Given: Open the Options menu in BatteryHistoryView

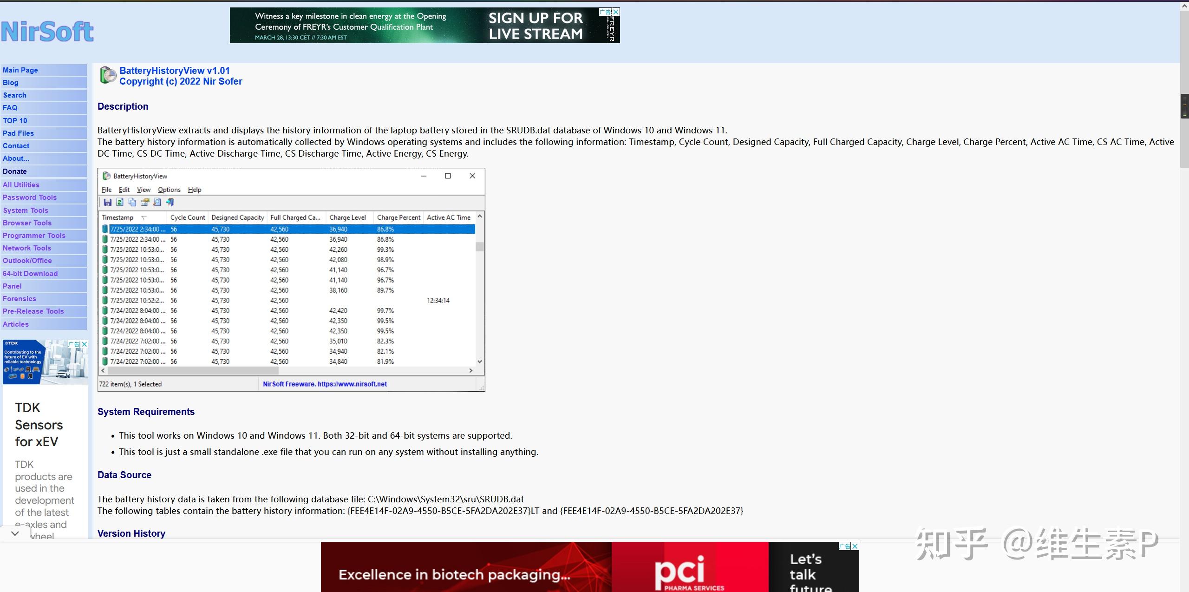Looking at the screenshot, I should 169,190.
